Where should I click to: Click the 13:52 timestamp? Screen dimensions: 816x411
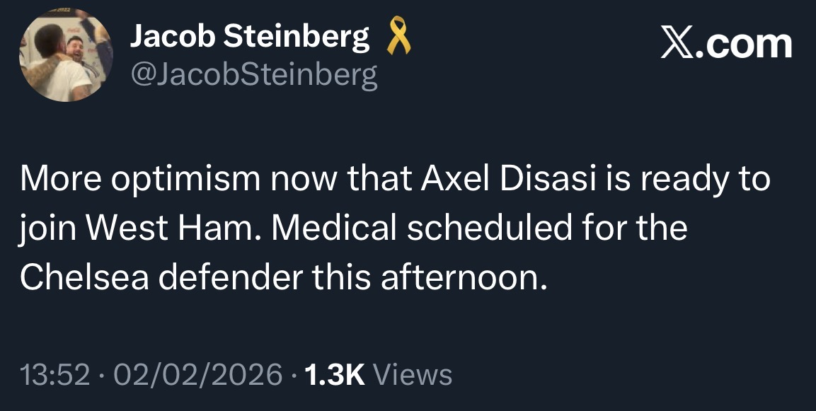tap(55, 374)
